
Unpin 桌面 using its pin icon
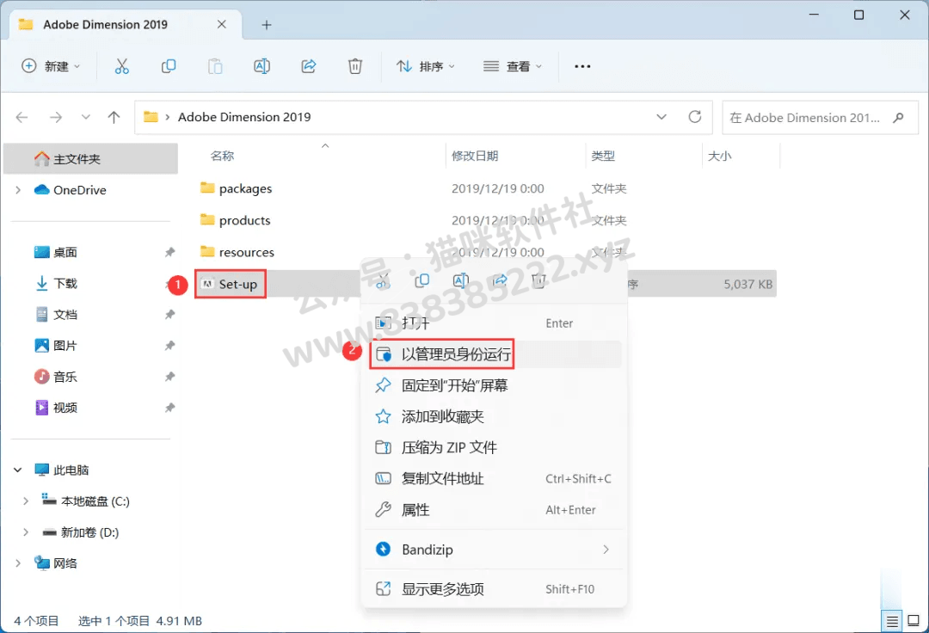click(x=170, y=252)
